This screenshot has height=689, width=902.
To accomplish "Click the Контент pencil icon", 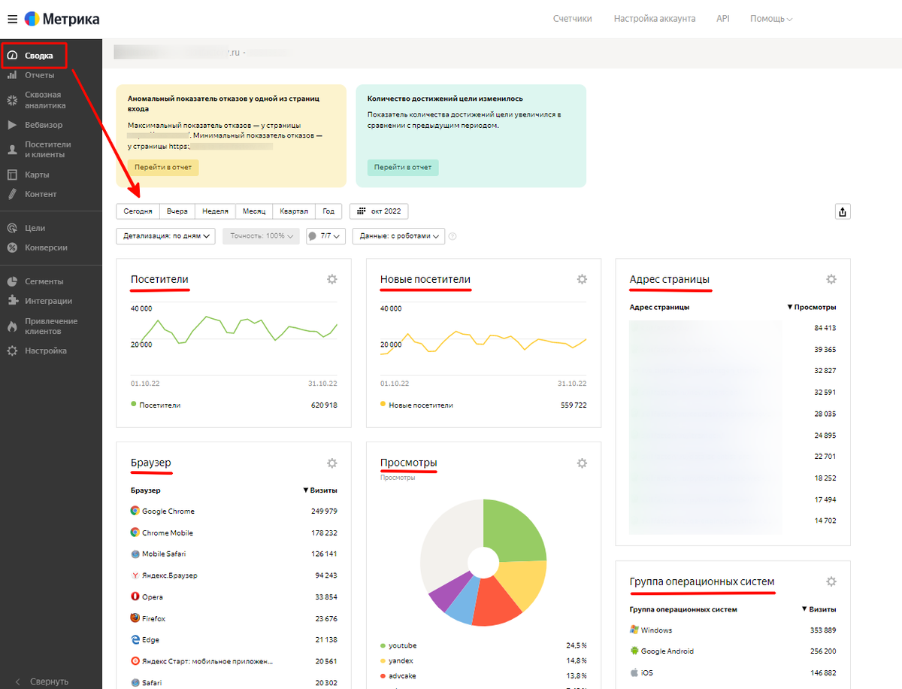I will [x=13, y=194].
